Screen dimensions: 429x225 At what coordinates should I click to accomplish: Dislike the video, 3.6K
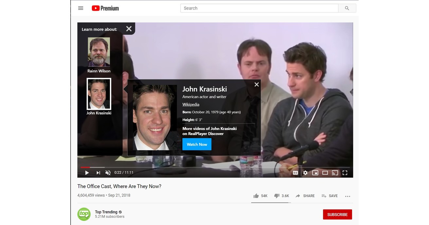click(x=281, y=196)
